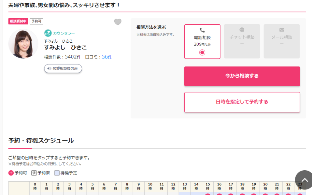The width and height of the screenshot is (312, 195).
Task: Click the 相談受付中 status badge
Action: pos(18,21)
